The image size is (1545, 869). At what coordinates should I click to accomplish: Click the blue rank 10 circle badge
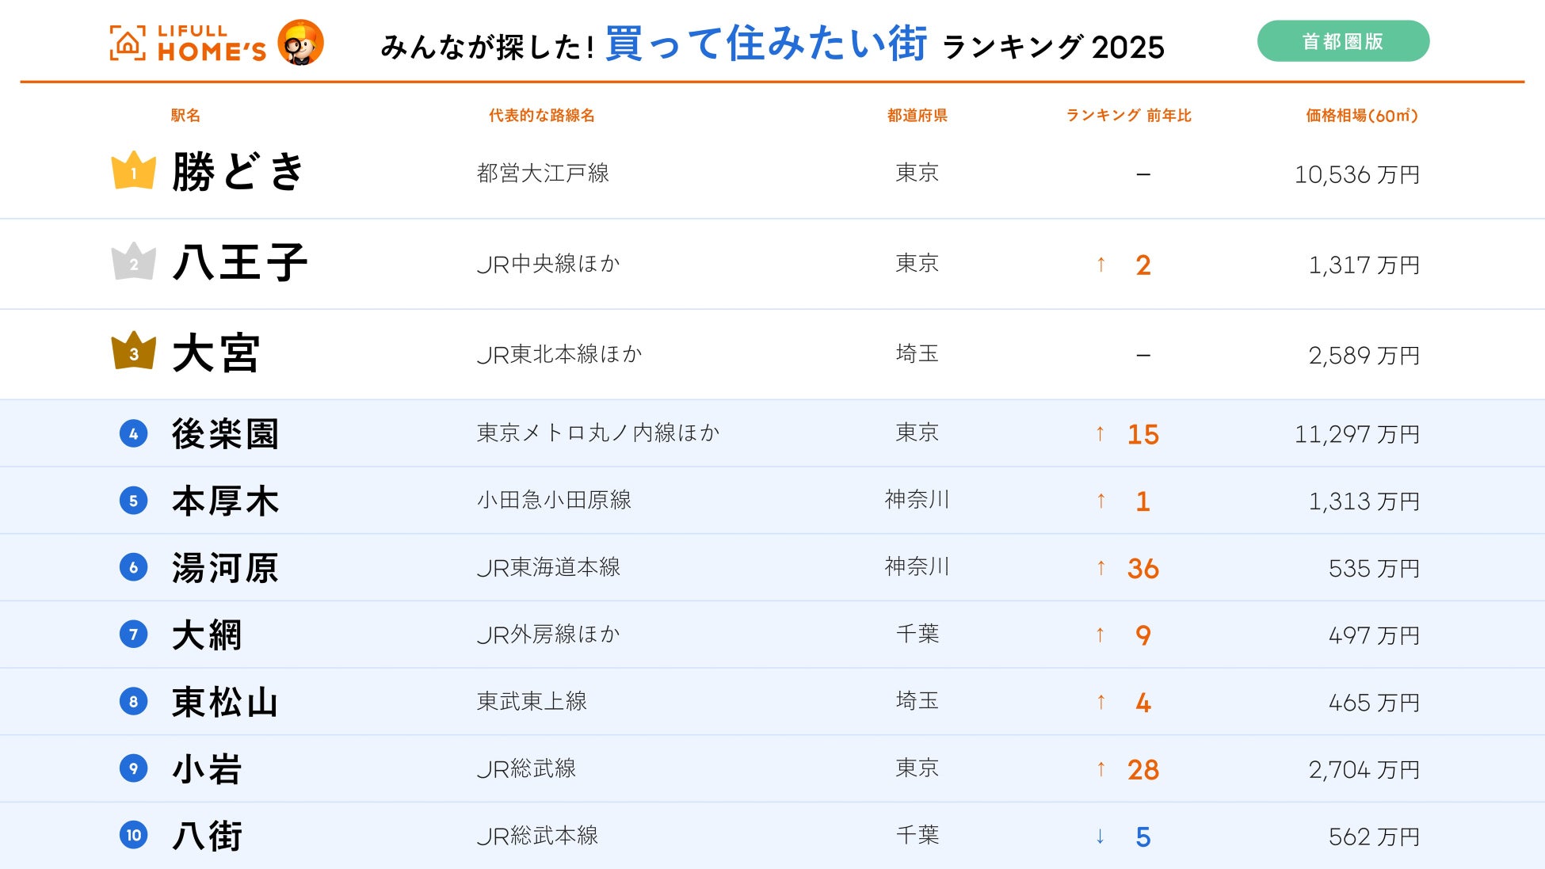pos(133,835)
